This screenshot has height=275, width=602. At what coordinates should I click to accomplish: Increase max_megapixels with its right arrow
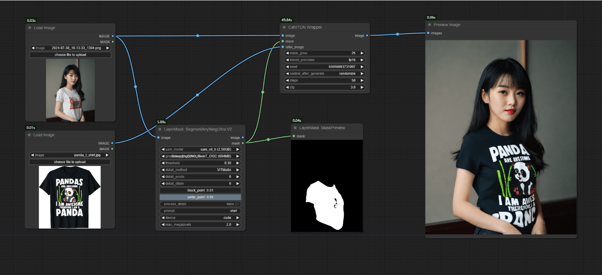tap(238, 225)
